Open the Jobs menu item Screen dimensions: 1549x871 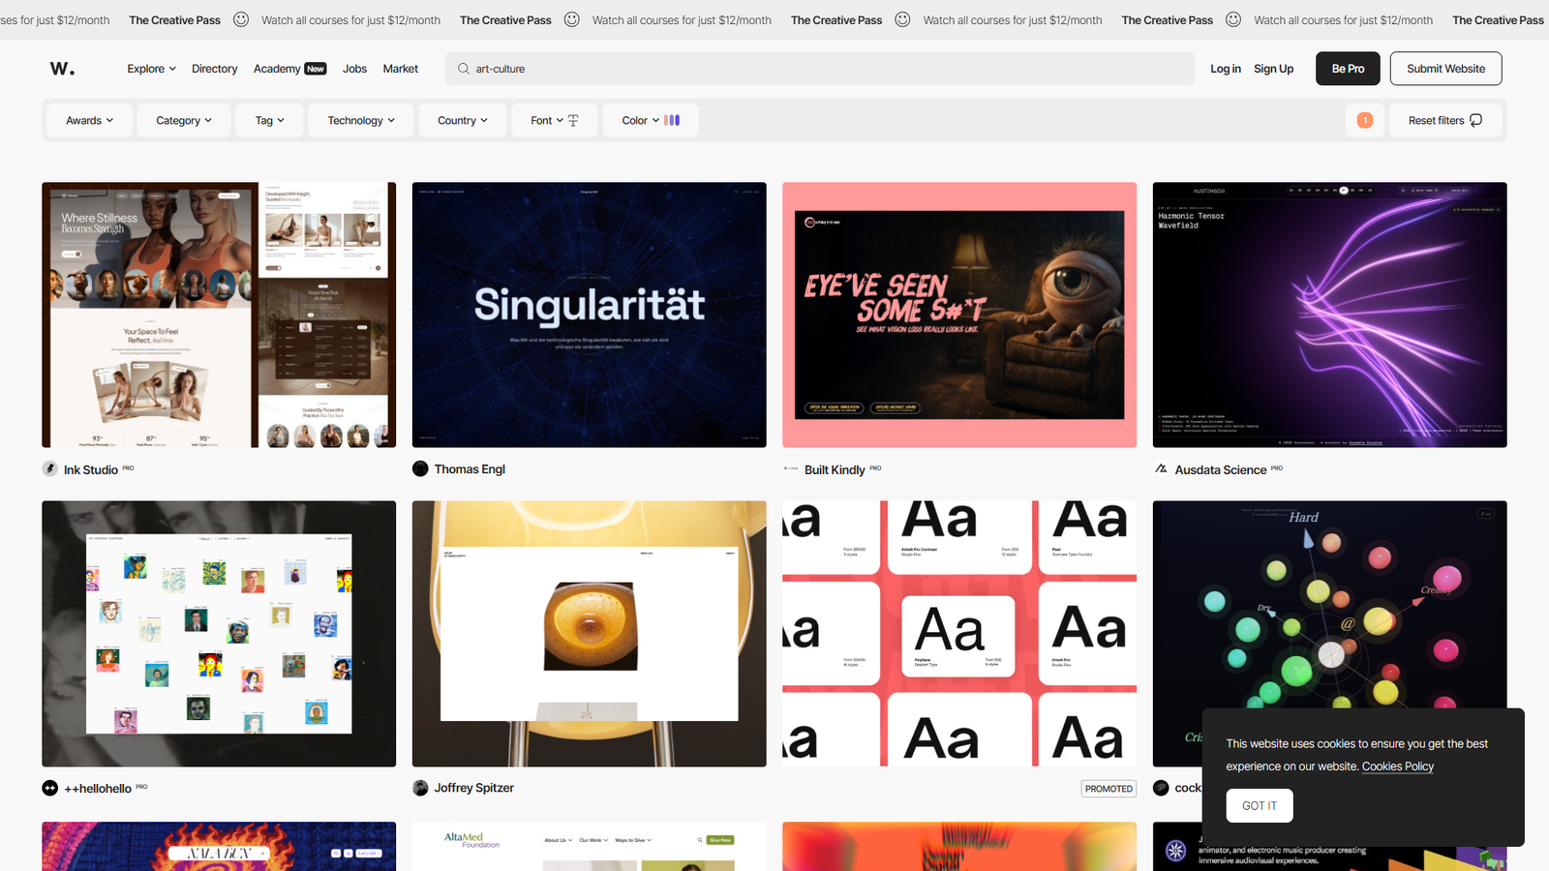tap(354, 69)
